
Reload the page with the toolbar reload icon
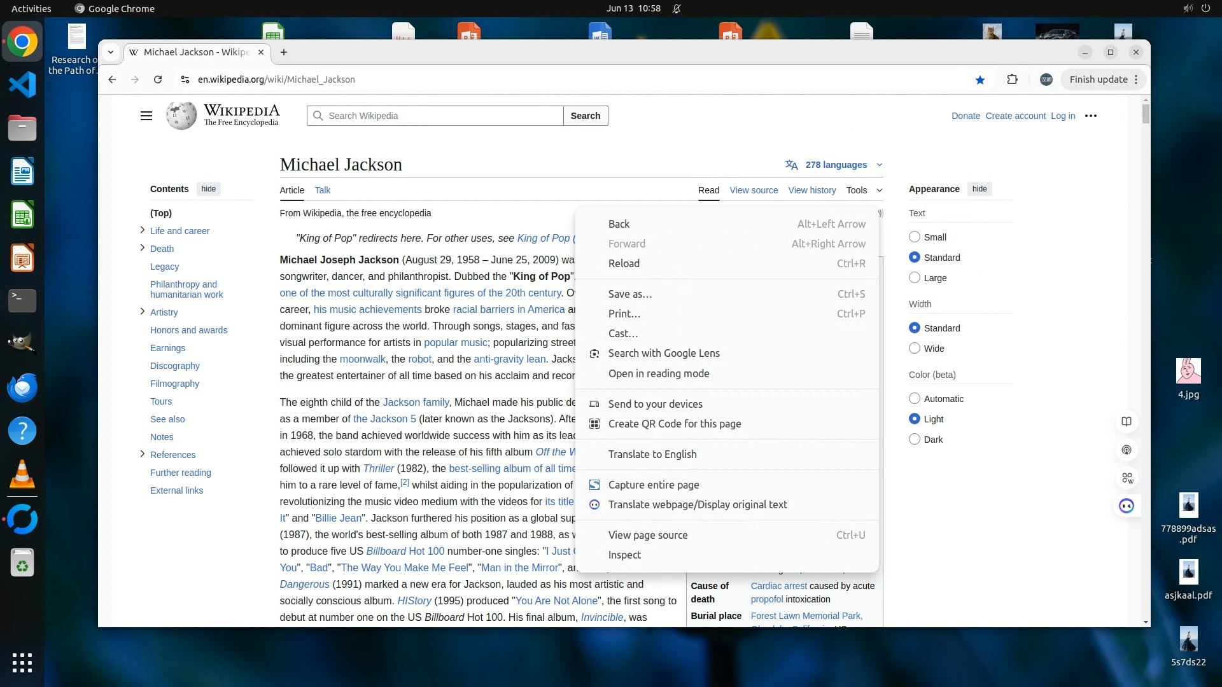click(x=158, y=80)
